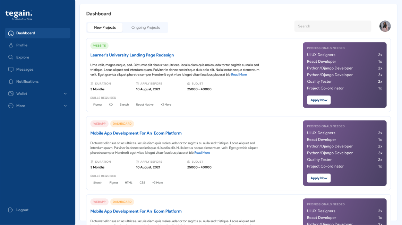The width and height of the screenshot is (402, 225).
Task: Click Read More on the Learner's University description
Action: 239,75
